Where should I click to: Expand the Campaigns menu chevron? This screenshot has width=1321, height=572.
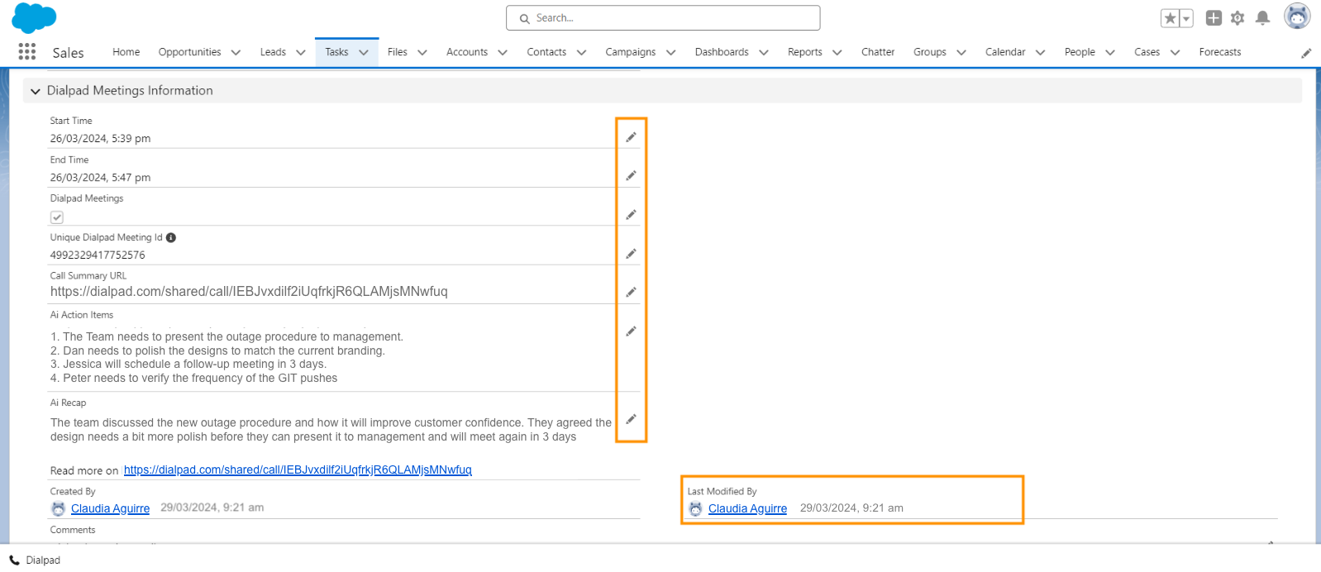tap(671, 52)
